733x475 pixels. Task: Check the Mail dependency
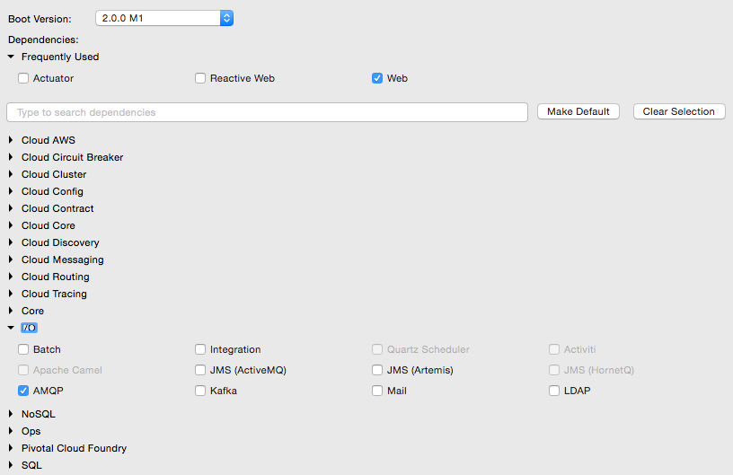(377, 391)
